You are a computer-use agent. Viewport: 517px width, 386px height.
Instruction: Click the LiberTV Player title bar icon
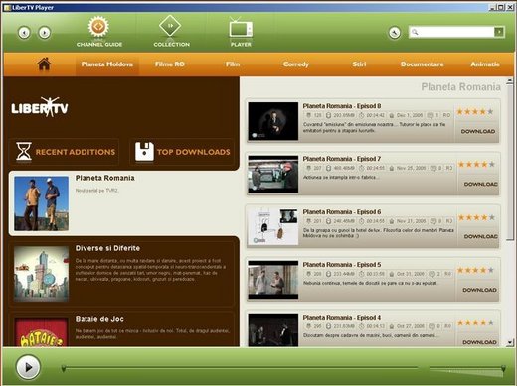click(x=7, y=7)
